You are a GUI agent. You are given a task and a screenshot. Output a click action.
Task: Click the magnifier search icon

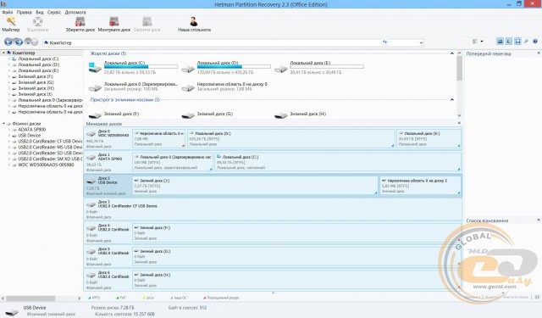(526, 42)
